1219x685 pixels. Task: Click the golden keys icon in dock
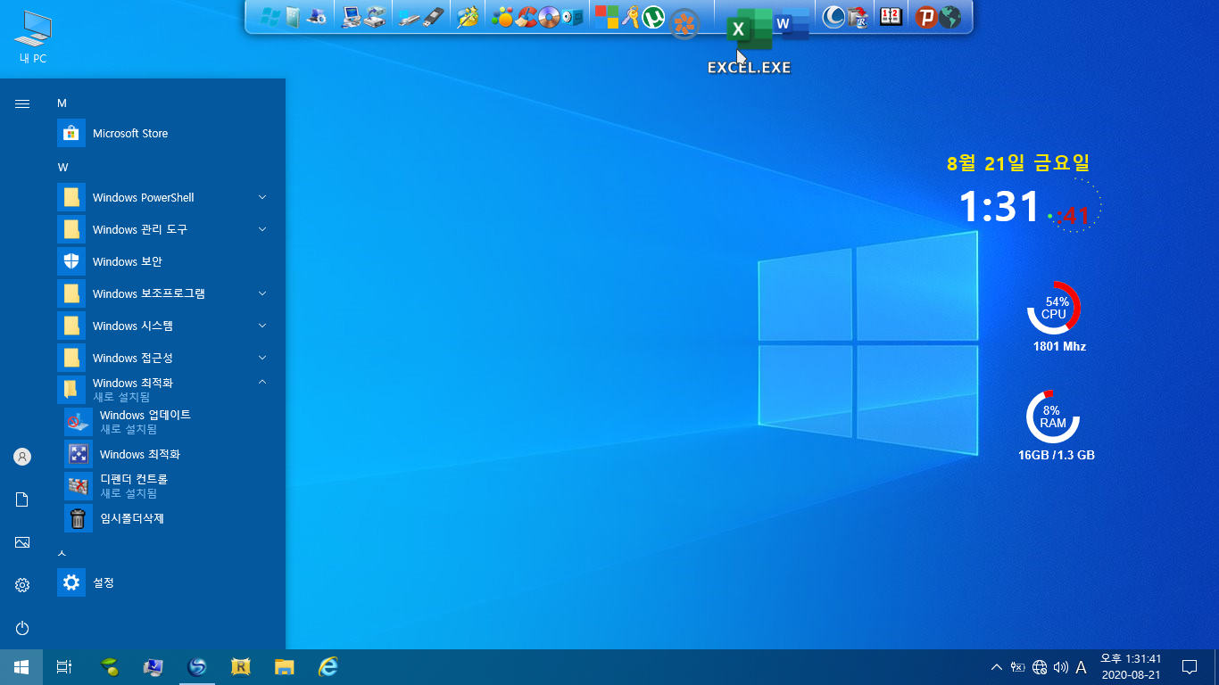coord(631,17)
